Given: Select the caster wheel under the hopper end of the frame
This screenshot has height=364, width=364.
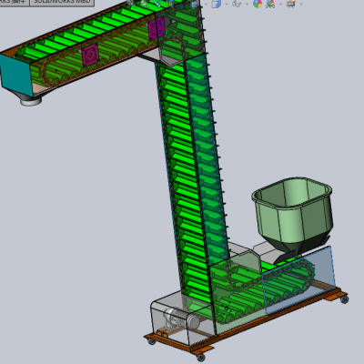Looking at the screenshot, I should pyautogui.click(x=344, y=299).
